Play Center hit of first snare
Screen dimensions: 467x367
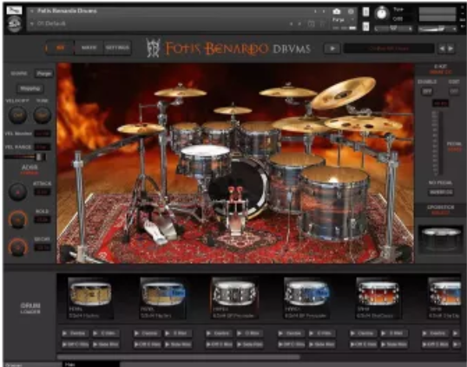[x=75, y=333]
